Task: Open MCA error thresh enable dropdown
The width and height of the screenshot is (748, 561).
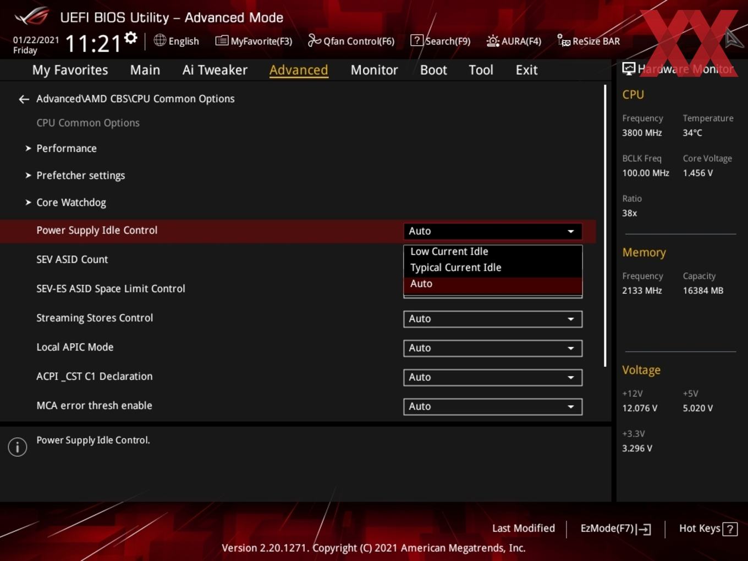Action: pos(493,406)
